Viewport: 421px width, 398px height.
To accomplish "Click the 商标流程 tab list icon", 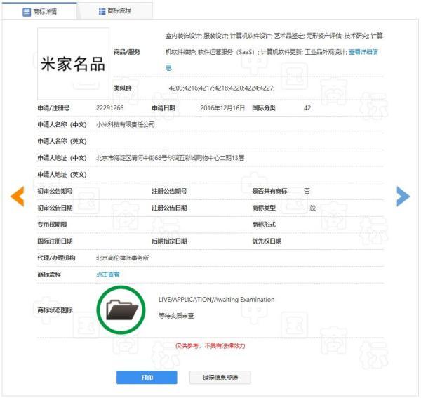I will (102, 11).
